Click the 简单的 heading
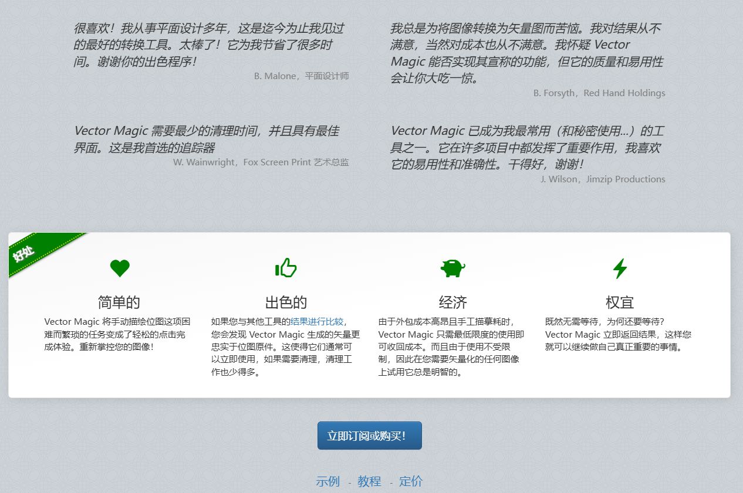 coord(119,302)
